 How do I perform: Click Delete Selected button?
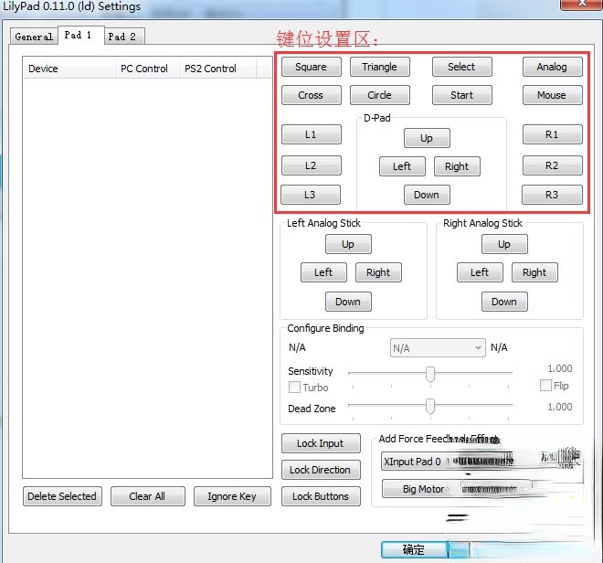pos(62,496)
